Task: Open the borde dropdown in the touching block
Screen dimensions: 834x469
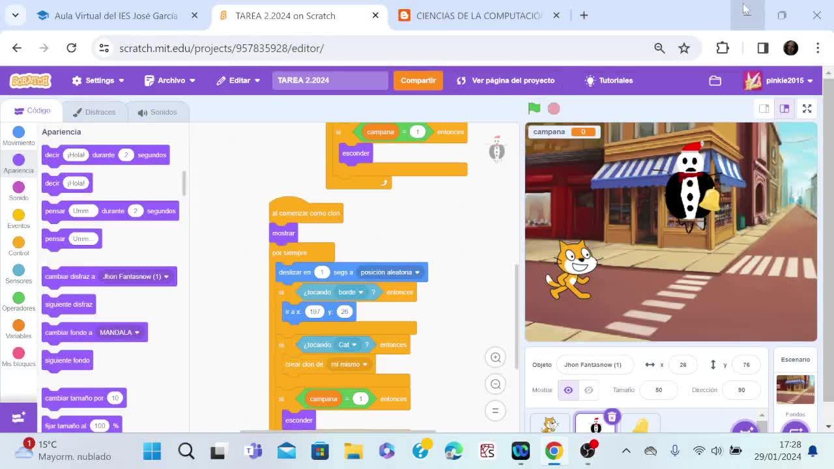Action: (x=351, y=292)
